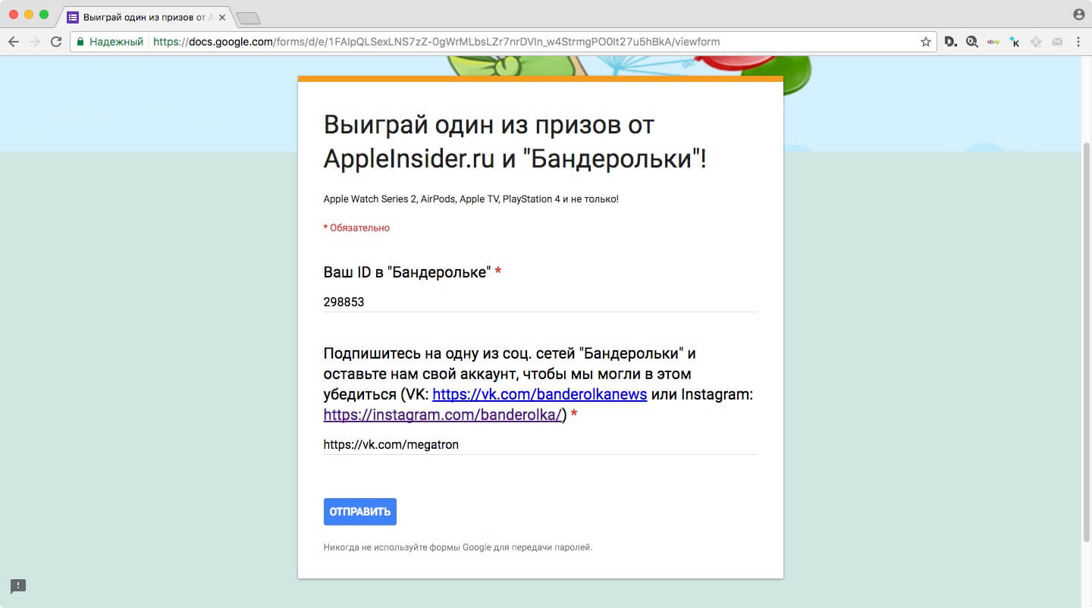Close the 'Выиграй один из призов' tab
This screenshot has width=1092, height=608.
tap(222, 17)
